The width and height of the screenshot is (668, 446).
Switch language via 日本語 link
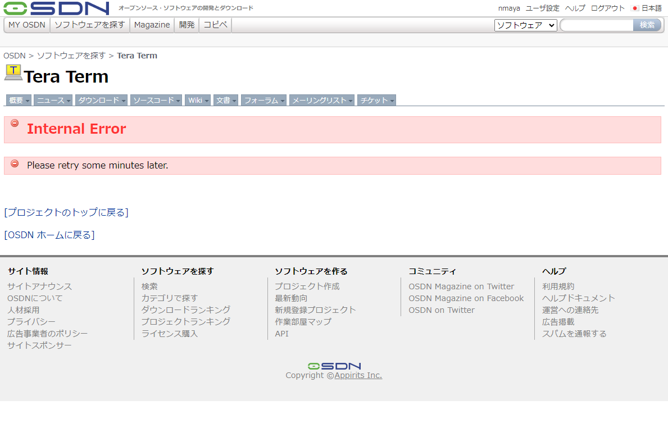pyautogui.click(x=651, y=8)
